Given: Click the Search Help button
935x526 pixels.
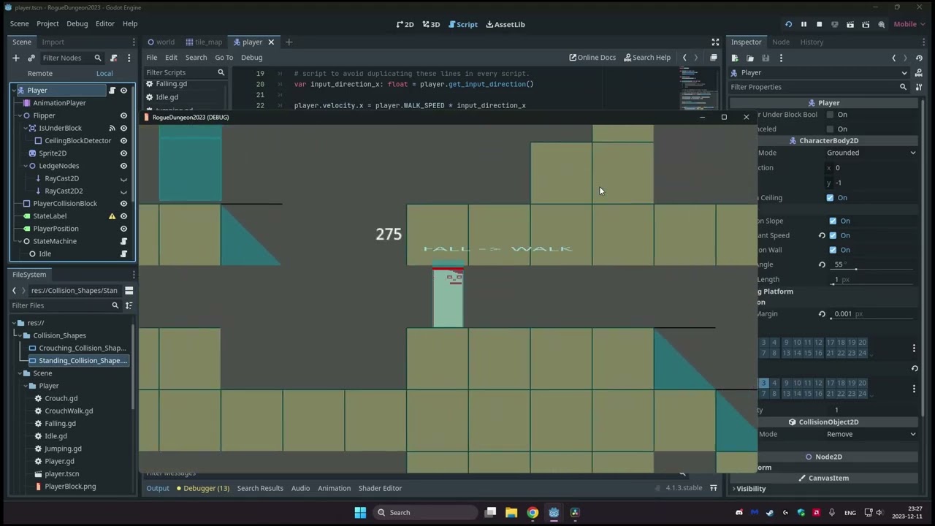Looking at the screenshot, I should coord(646,58).
